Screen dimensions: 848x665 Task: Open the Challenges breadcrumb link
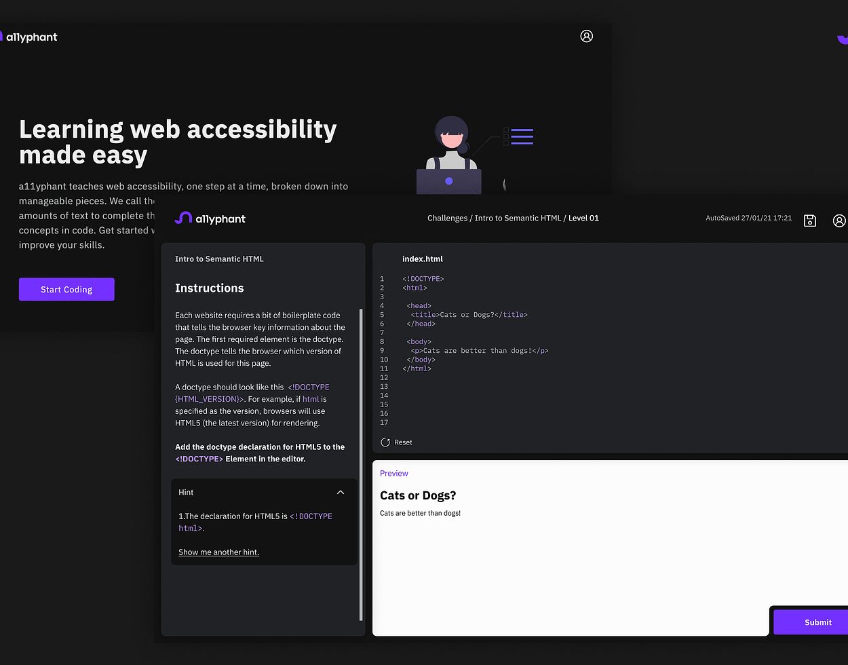447,218
